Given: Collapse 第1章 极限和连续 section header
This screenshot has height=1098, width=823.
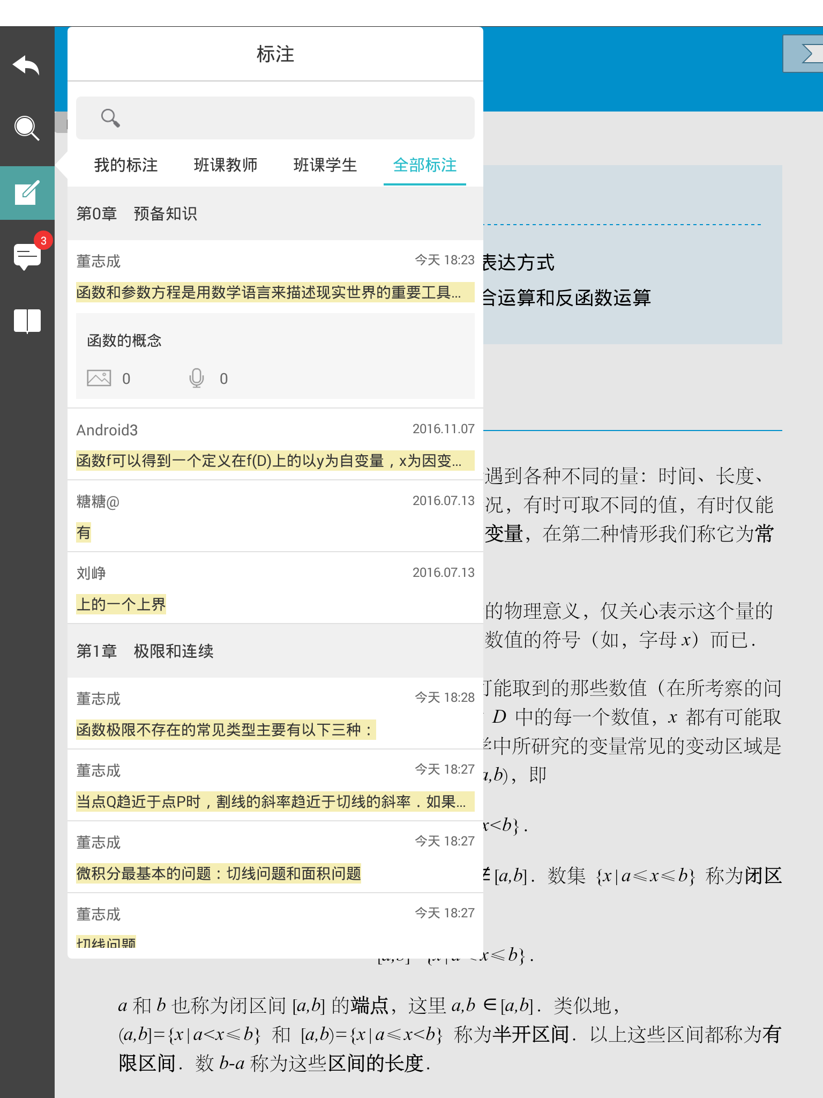Looking at the screenshot, I should (x=275, y=651).
